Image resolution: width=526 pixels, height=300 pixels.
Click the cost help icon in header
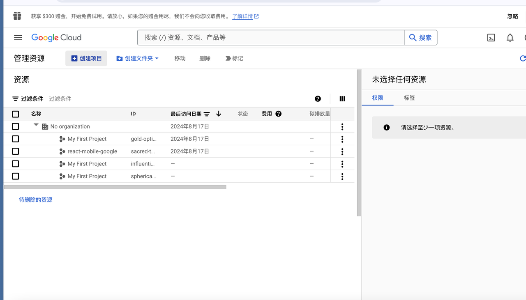pos(279,114)
